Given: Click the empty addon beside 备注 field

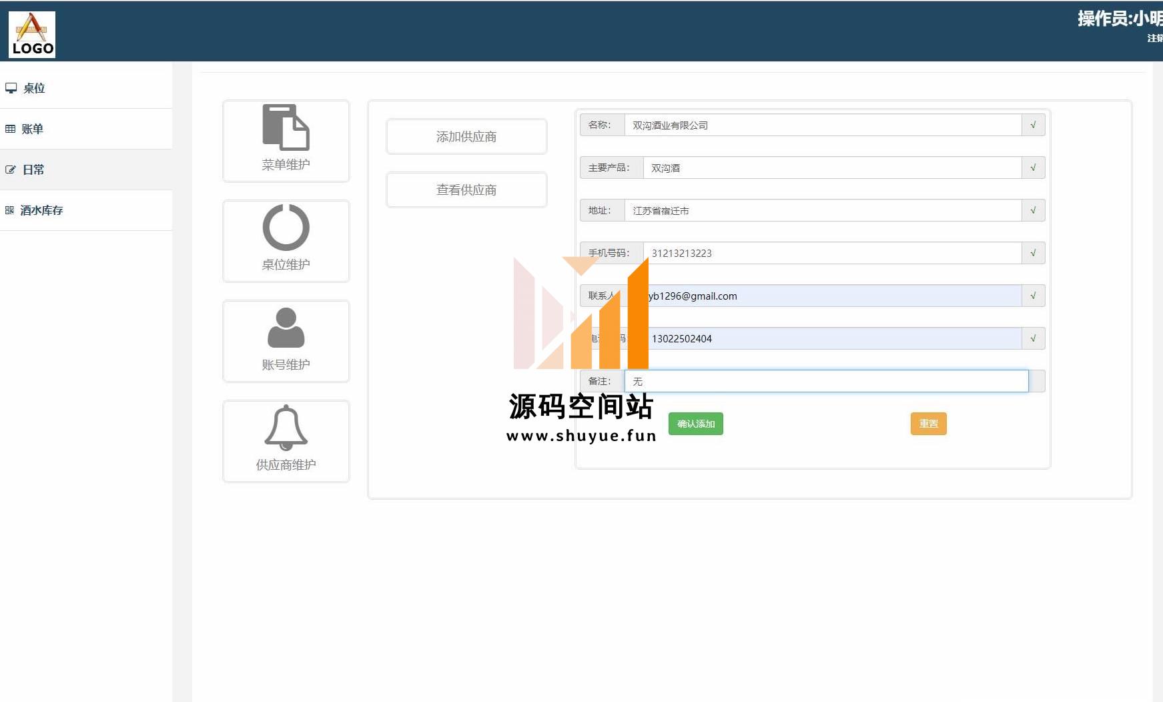Looking at the screenshot, I should [1037, 381].
